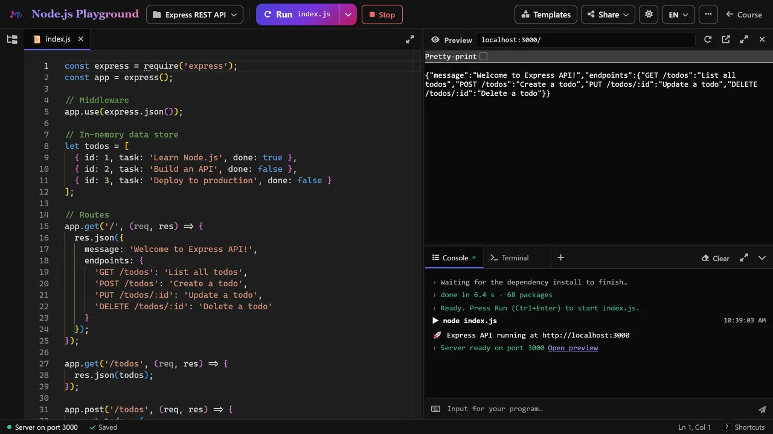The width and height of the screenshot is (773, 434).
Task: Expand the editor to fullscreen
Action: coord(410,39)
